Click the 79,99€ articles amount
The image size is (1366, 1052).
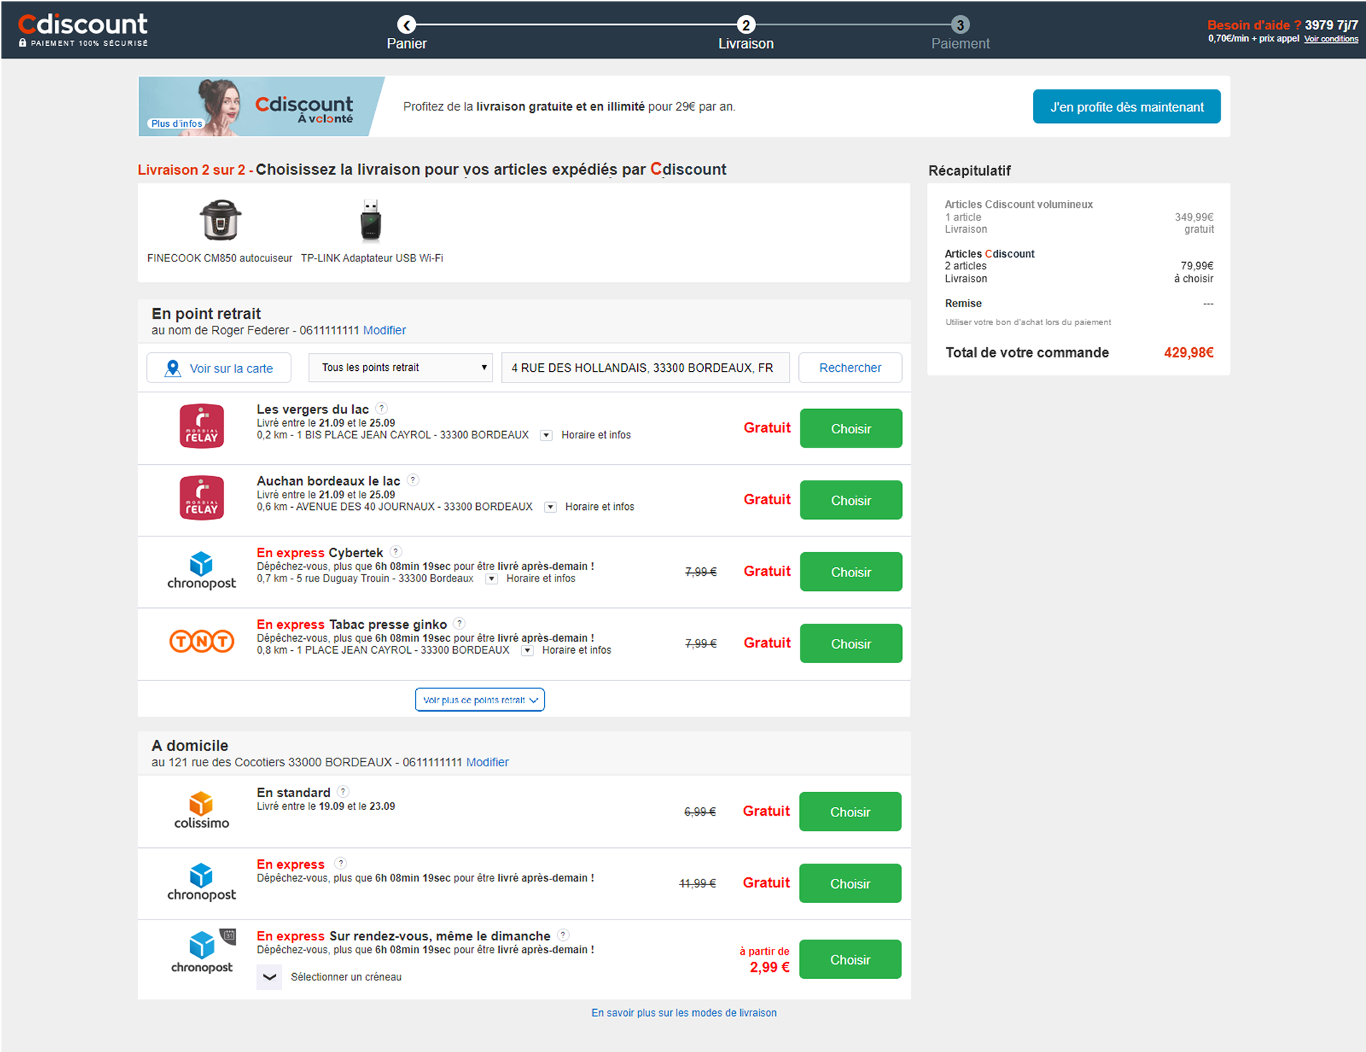1196,266
